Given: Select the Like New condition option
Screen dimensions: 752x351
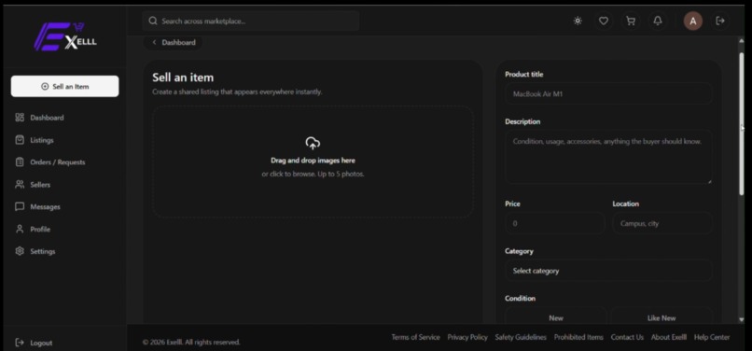Looking at the screenshot, I should coord(661,317).
